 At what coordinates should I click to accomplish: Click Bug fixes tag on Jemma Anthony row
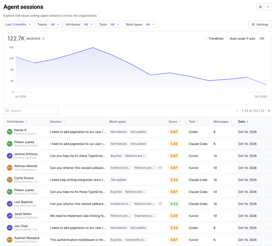click(116, 156)
